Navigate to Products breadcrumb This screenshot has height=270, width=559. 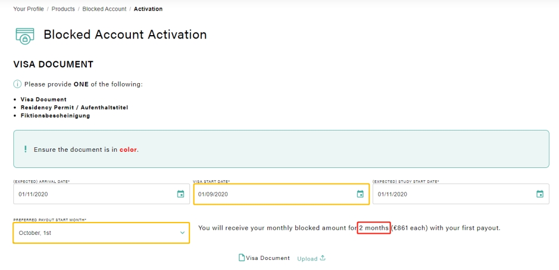[x=63, y=9]
